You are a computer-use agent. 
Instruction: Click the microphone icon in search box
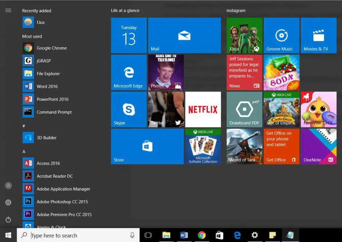coord(132,235)
